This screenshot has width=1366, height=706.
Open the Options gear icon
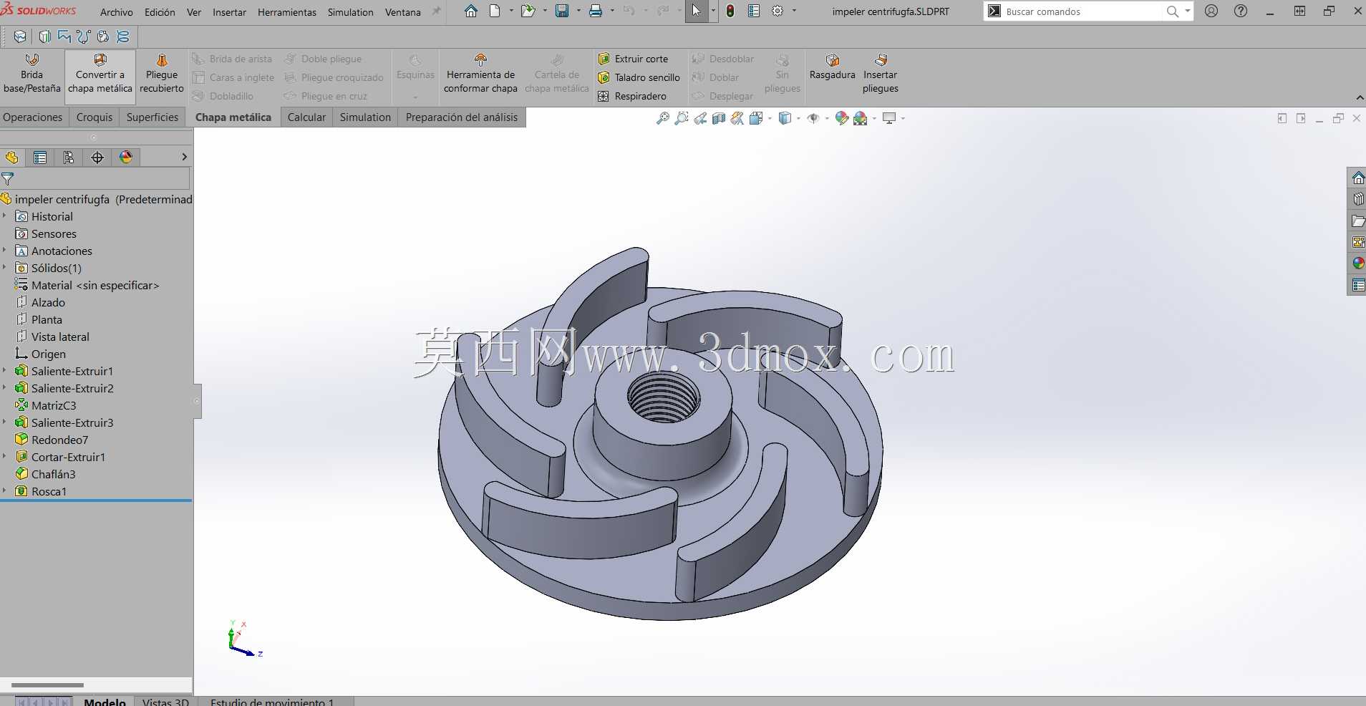tap(778, 11)
